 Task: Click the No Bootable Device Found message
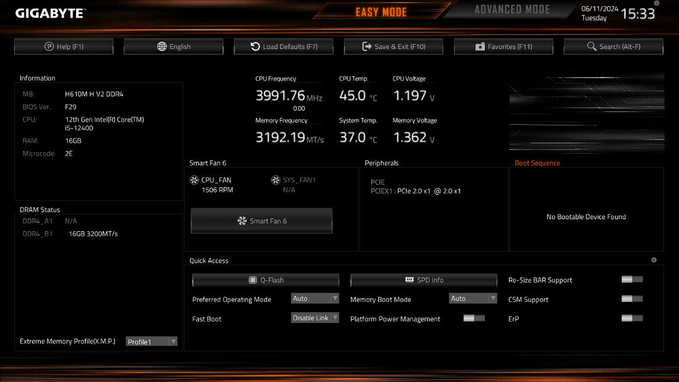pos(586,216)
